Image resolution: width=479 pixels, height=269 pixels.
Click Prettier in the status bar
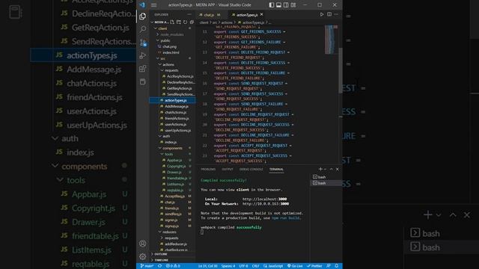[314, 266]
